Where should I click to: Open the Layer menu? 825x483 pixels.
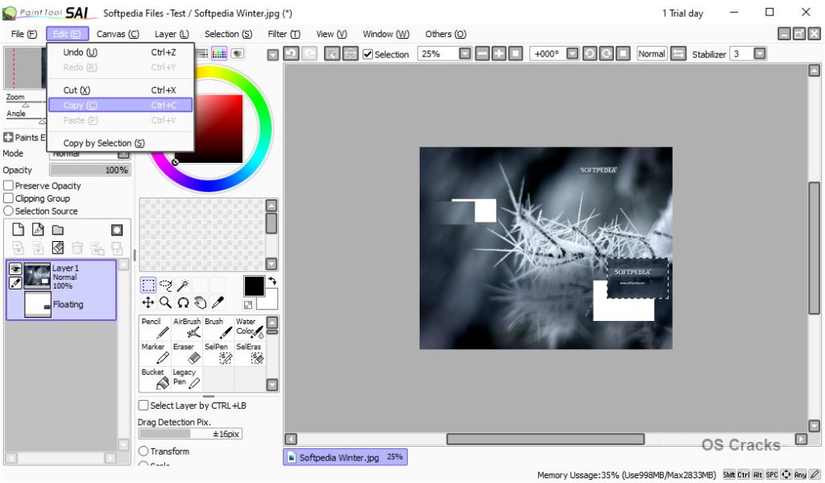click(x=172, y=34)
